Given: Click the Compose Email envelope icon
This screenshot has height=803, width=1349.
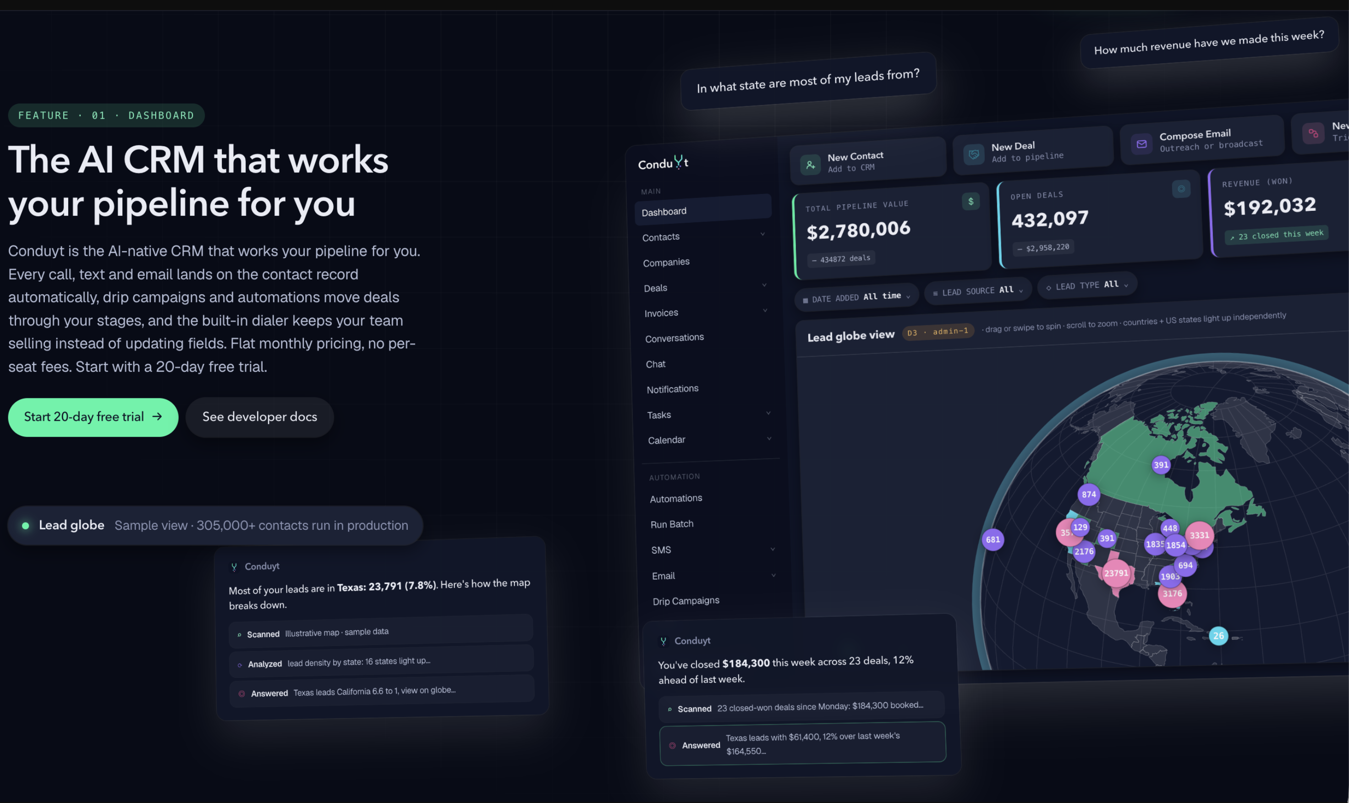Looking at the screenshot, I should [x=1141, y=144].
